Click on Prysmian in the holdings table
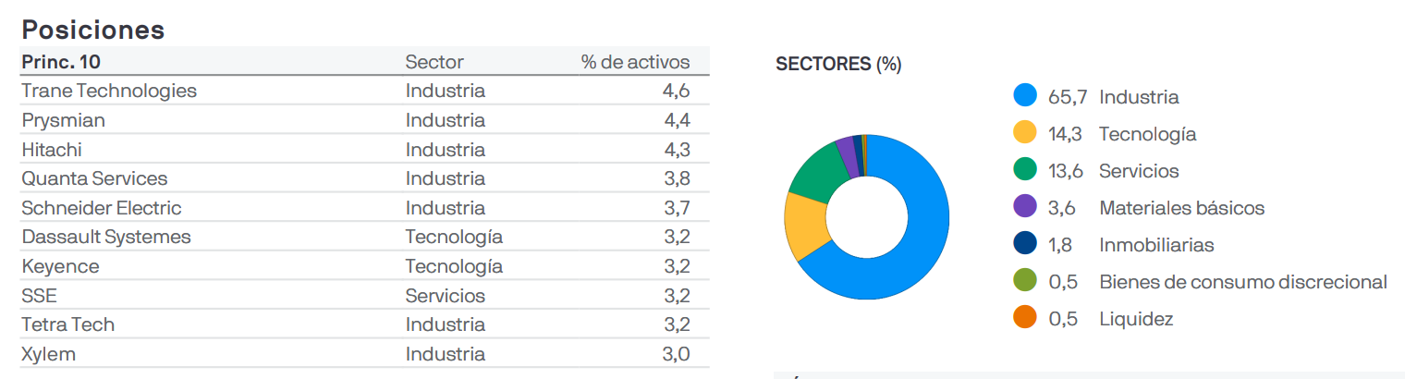Screen dimensions: 1405x379 tap(63, 120)
